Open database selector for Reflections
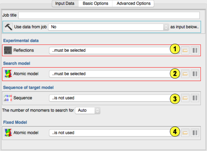The image size is (207, 151). [195, 50]
